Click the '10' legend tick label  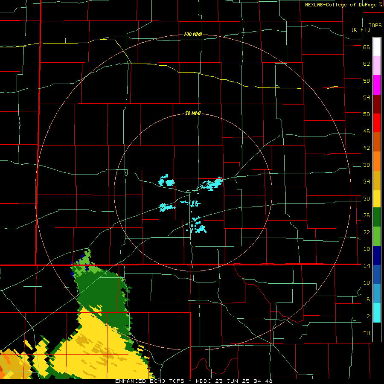367,283
